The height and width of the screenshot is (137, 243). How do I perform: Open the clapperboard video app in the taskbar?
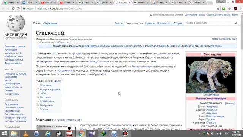tap(59, 134)
